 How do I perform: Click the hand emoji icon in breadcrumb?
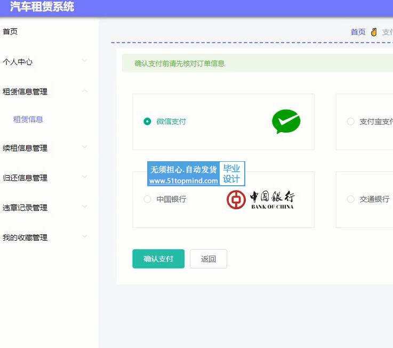[x=374, y=32]
